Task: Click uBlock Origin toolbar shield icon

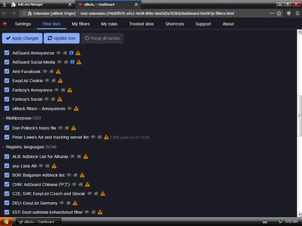Action: coord(288,13)
